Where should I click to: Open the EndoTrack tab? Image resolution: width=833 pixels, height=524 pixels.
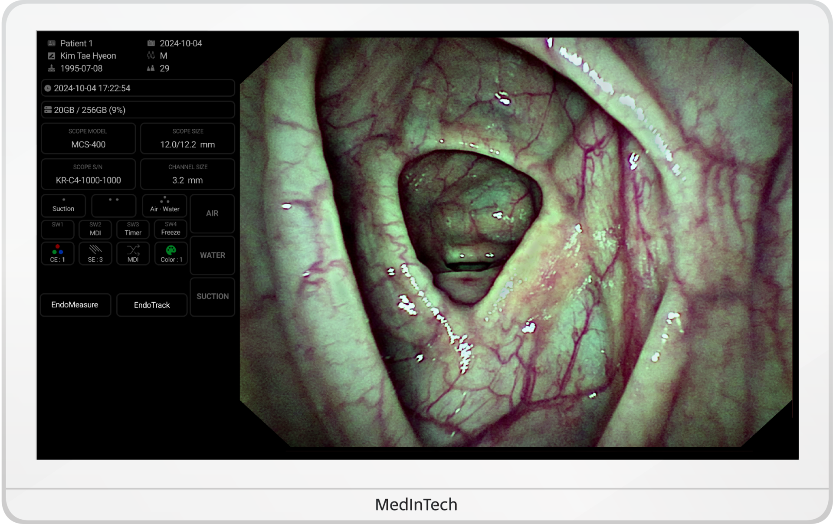tap(152, 305)
